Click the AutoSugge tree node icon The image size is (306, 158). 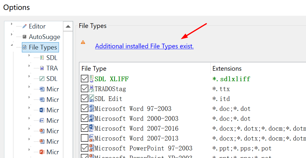coord(25,37)
